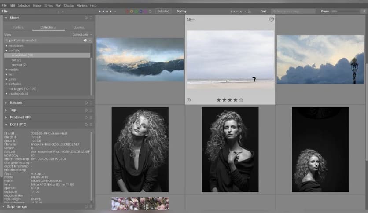The height and width of the screenshot is (213, 368).
Task: Click the reject icon on the beach thumbnail
Action: point(188,100)
